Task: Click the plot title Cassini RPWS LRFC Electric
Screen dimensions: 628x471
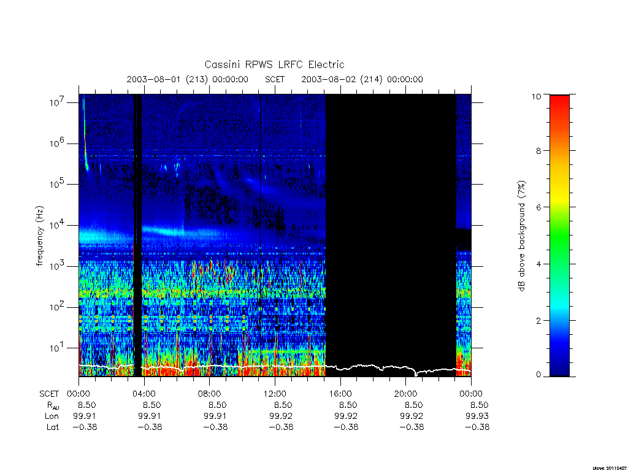Action: pyautogui.click(x=274, y=64)
